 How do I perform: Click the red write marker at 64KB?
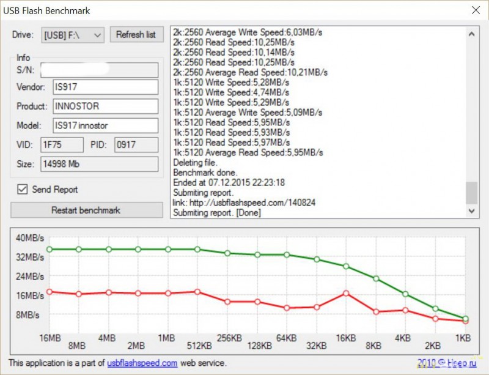click(x=287, y=308)
